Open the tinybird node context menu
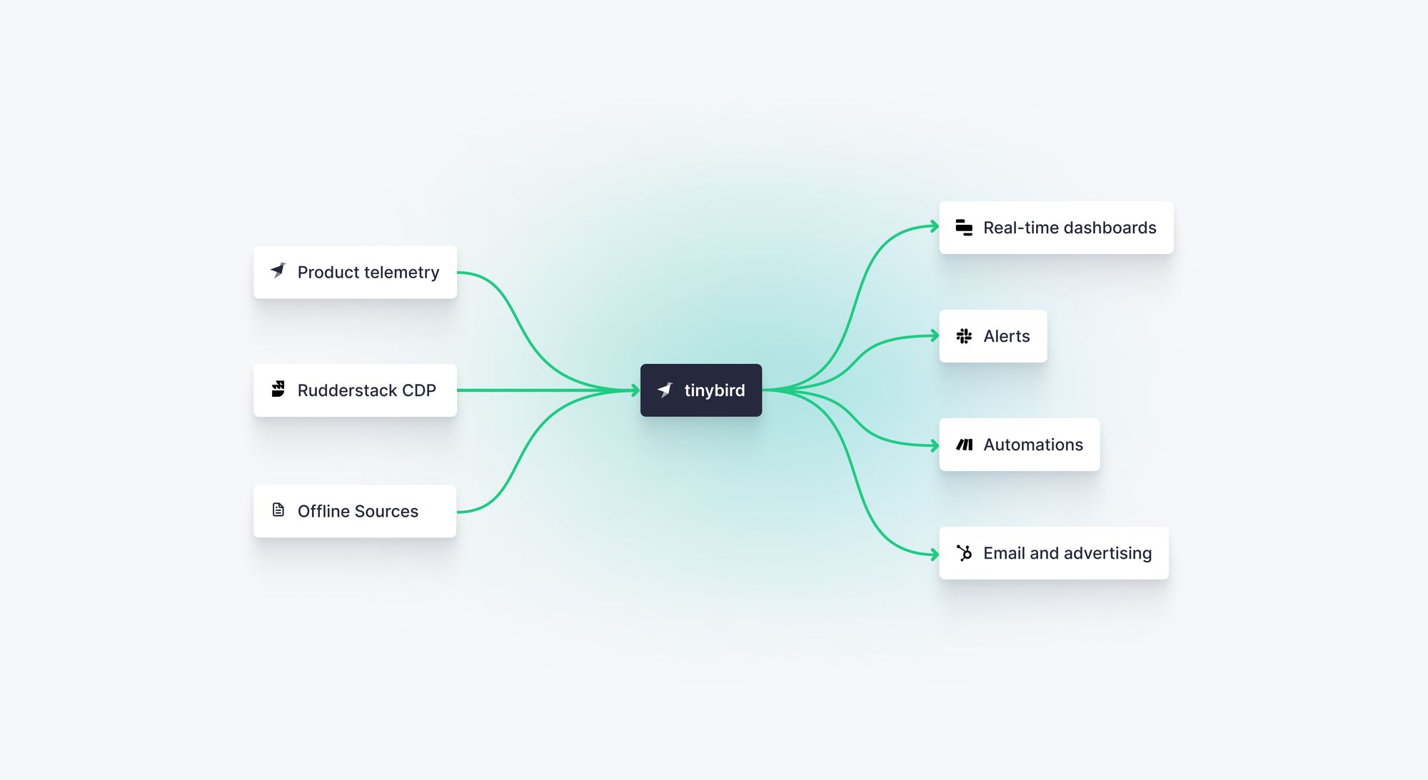This screenshot has height=780, width=1428. click(x=698, y=388)
